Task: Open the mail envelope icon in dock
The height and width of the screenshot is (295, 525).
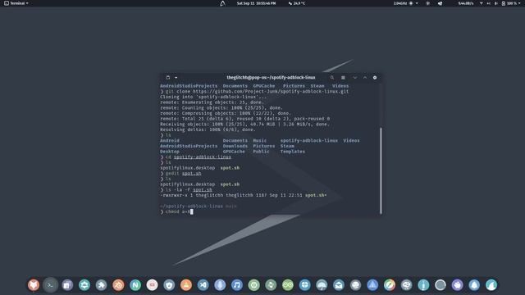Action: tap(339, 285)
